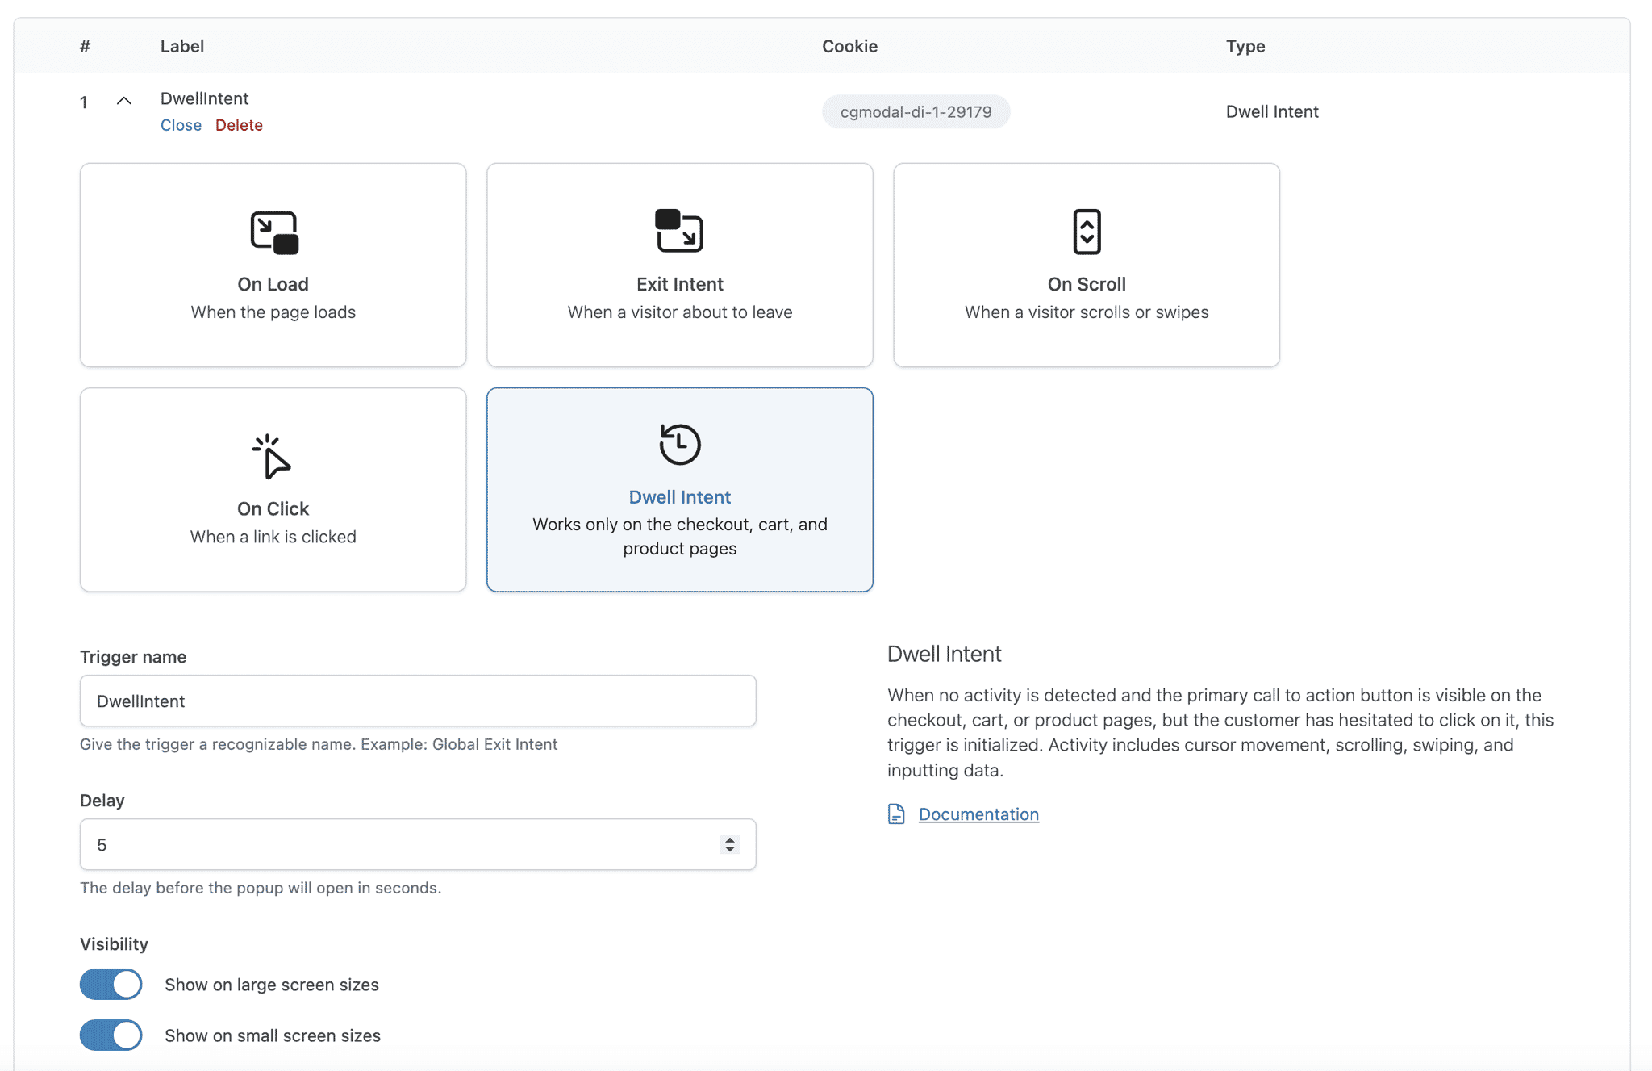The image size is (1652, 1071).
Task: Select the Dwell Intent card title
Action: coord(679,497)
